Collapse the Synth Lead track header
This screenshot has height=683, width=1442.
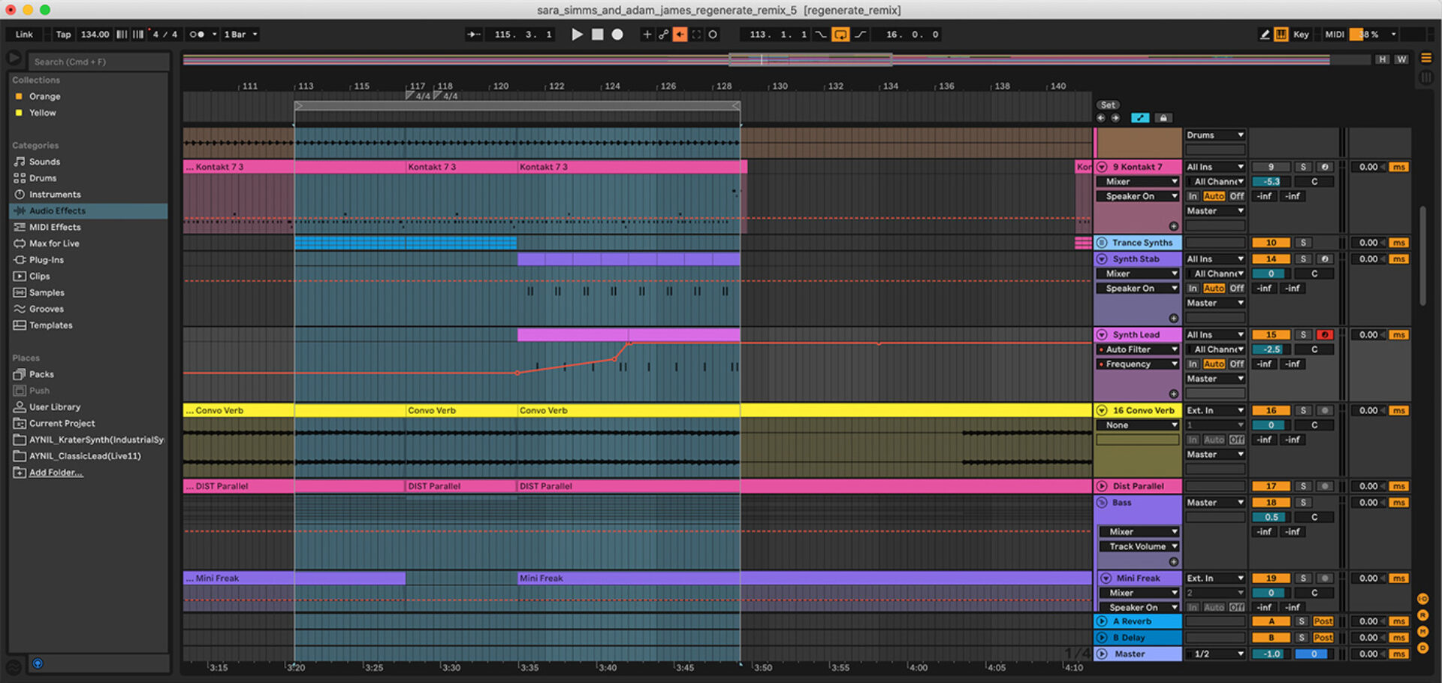(x=1101, y=334)
